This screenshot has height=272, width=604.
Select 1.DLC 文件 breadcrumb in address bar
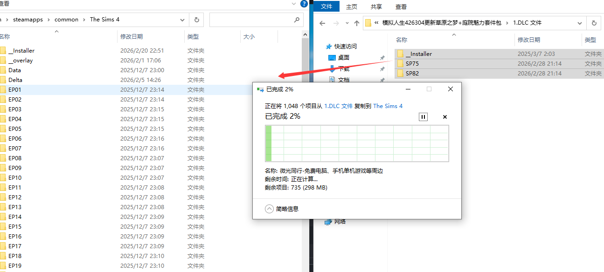(527, 22)
